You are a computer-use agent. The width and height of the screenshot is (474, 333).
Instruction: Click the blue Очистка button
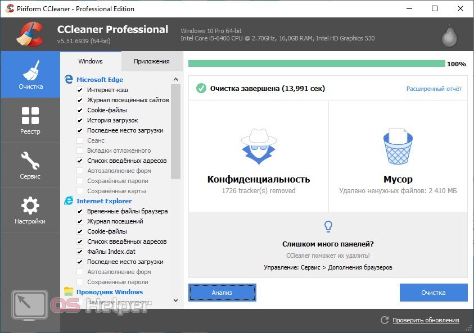434,293
